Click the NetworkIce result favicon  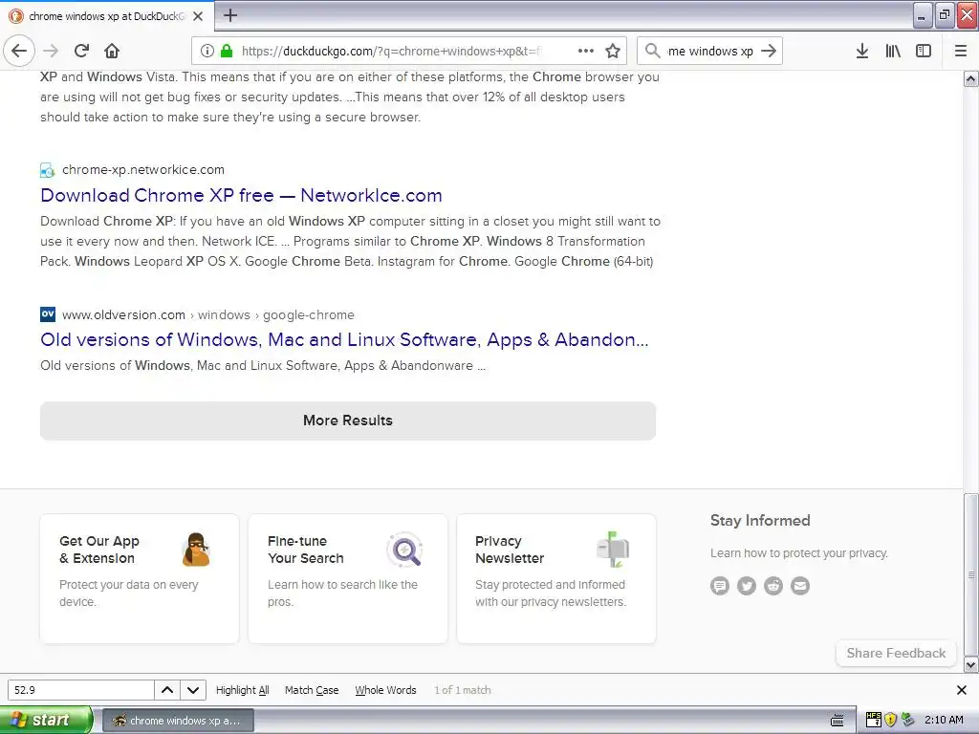click(x=48, y=170)
